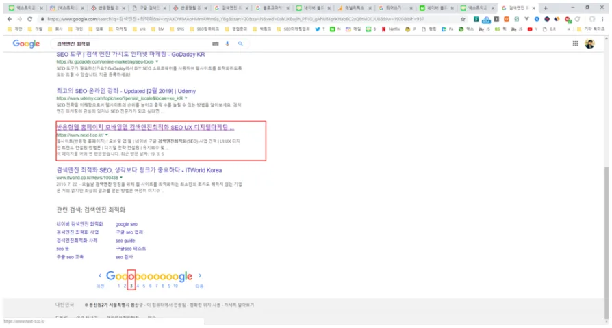This screenshot has height=328, width=612.
Task: Select related search 'seo guide'
Action: [125, 241]
